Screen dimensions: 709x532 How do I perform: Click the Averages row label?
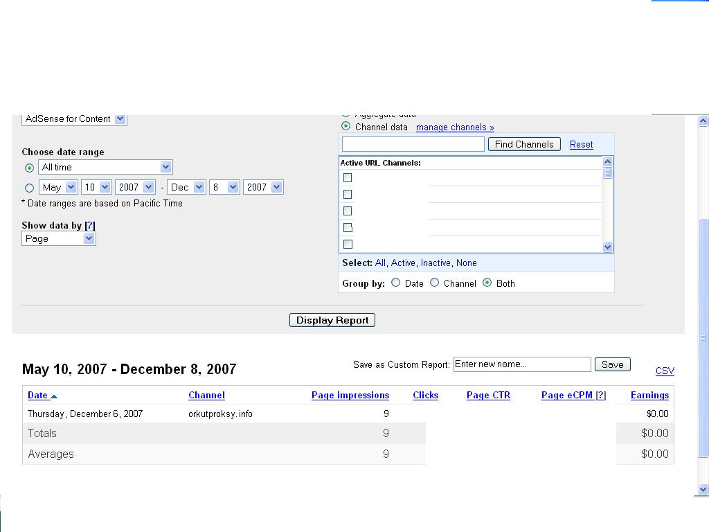51,454
